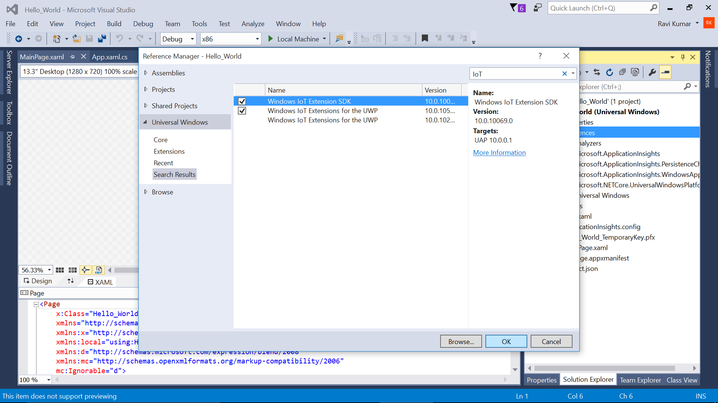Select the Extensions subcategory
This screenshot has height=403, width=718.
(x=169, y=151)
